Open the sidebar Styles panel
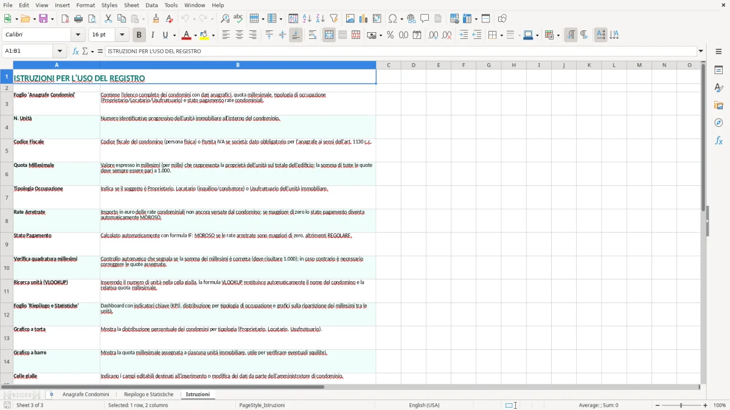 tap(718, 87)
